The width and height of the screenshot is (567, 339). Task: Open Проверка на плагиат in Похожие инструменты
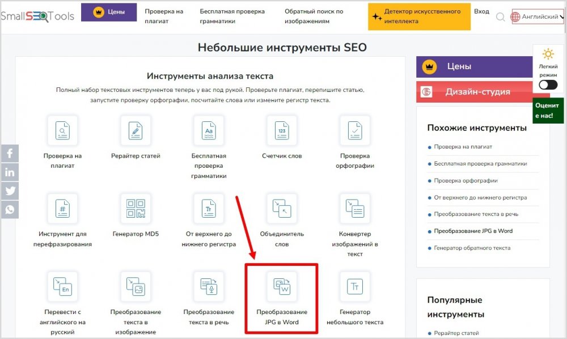click(463, 147)
